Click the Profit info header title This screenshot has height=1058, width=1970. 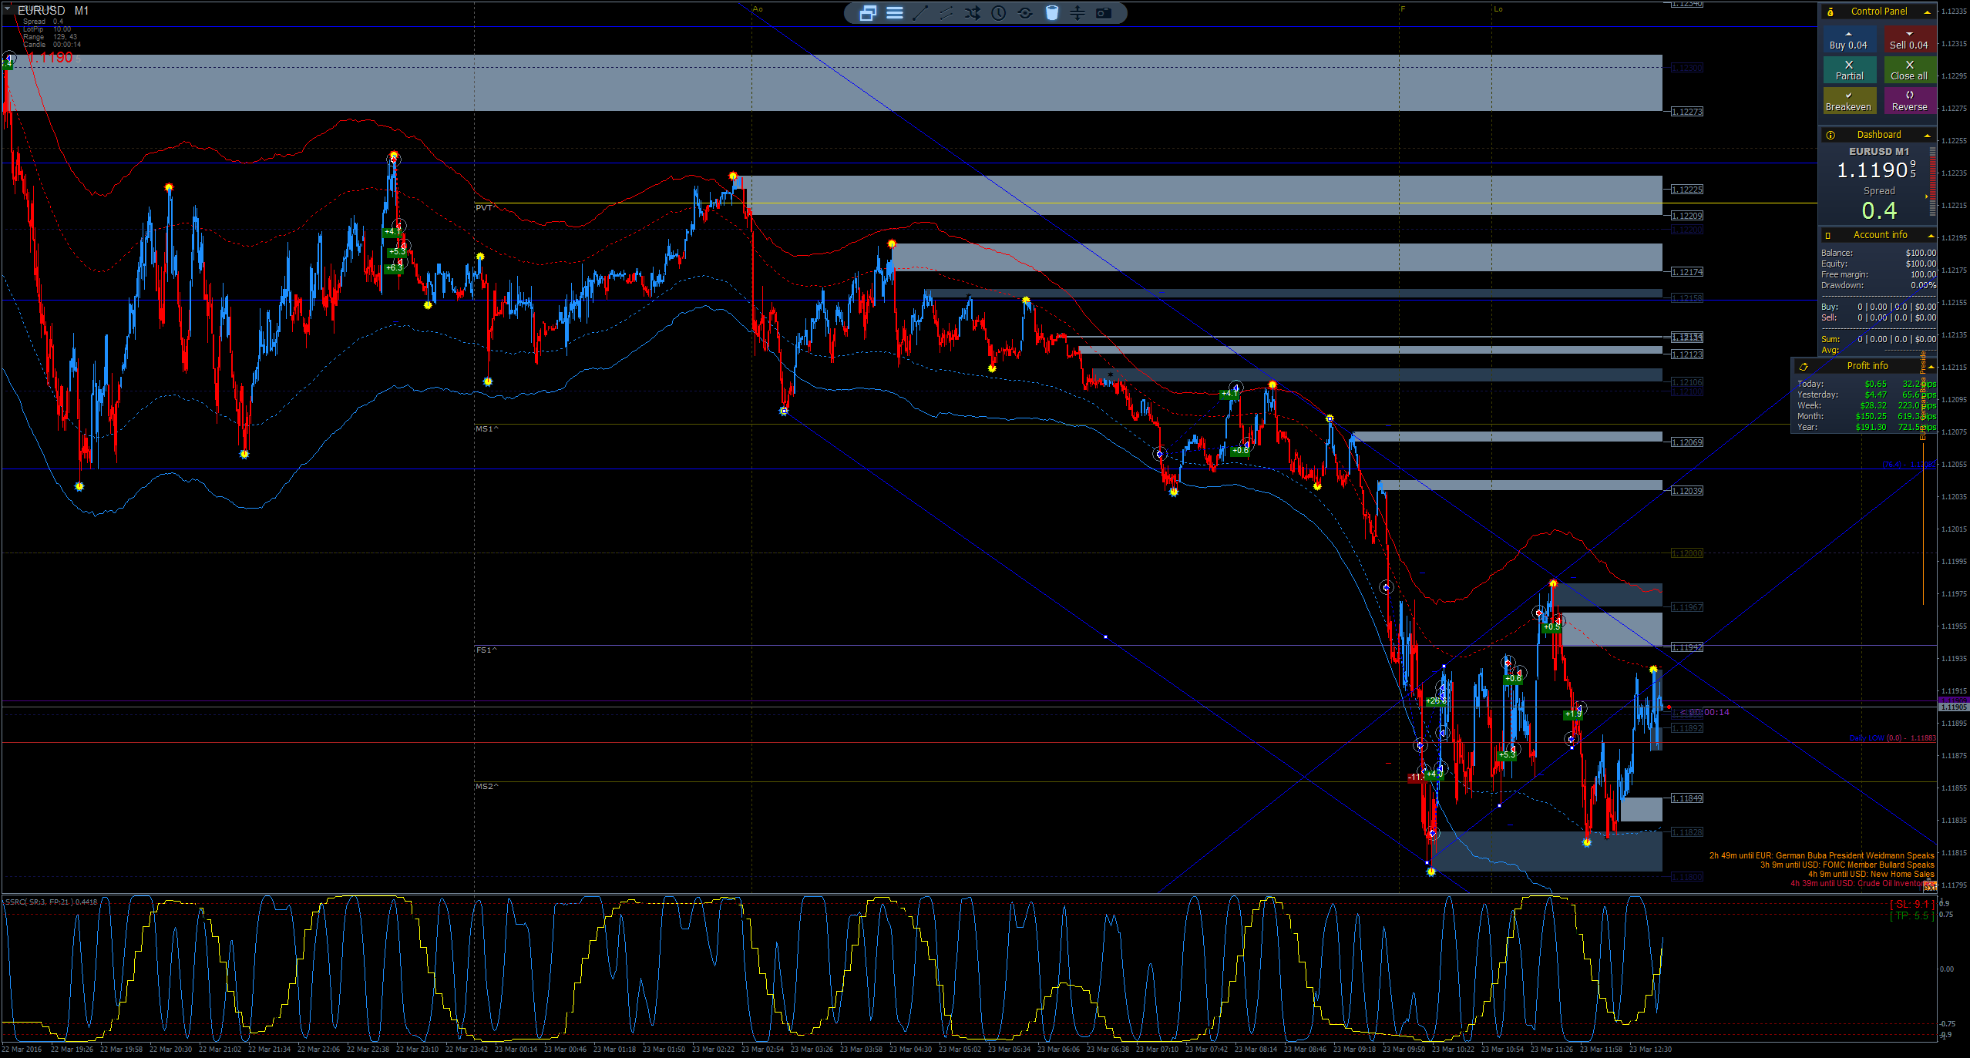click(1867, 366)
